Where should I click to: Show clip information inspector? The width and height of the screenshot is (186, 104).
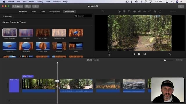point(160,12)
